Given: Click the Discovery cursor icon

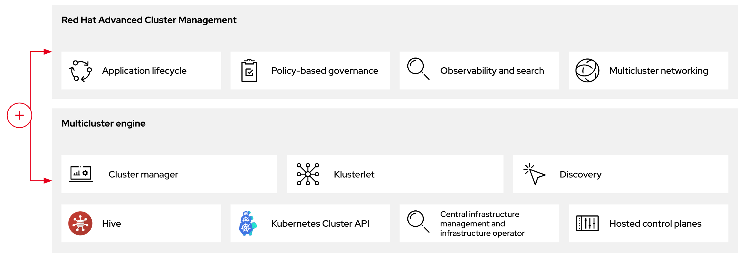Looking at the screenshot, I should click(534, 174).
